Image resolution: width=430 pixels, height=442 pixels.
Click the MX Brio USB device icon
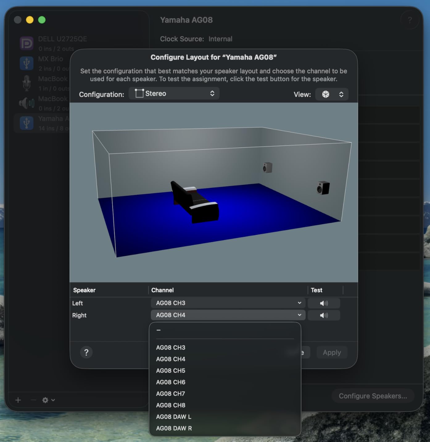click(x=27, y=63)
